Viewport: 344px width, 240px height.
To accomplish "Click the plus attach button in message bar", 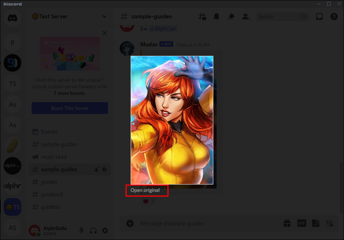I will tap(130, 223).
